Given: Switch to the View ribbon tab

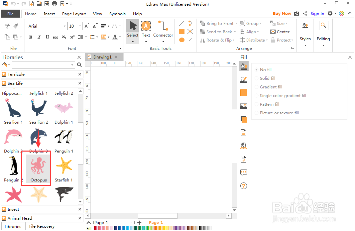Looking at the screenshot, I should [97, 14].
